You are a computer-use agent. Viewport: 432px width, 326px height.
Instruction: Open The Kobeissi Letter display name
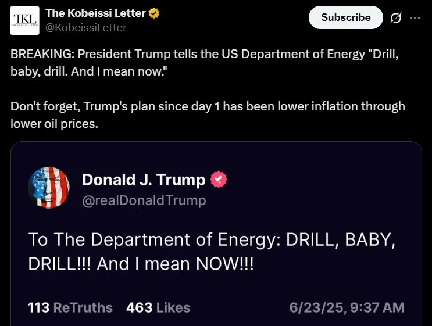click(x=96, y=13)
